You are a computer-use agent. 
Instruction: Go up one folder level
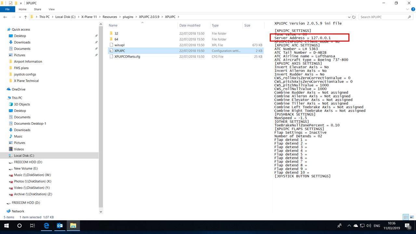(x=25, y=17)
